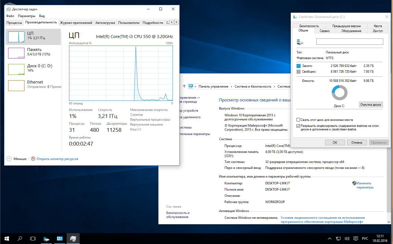Image resolution: width=393 pixels, height=244 pixels.
Task: Collapse Task Manager with Меньше button
Action: tap(17, 159)
